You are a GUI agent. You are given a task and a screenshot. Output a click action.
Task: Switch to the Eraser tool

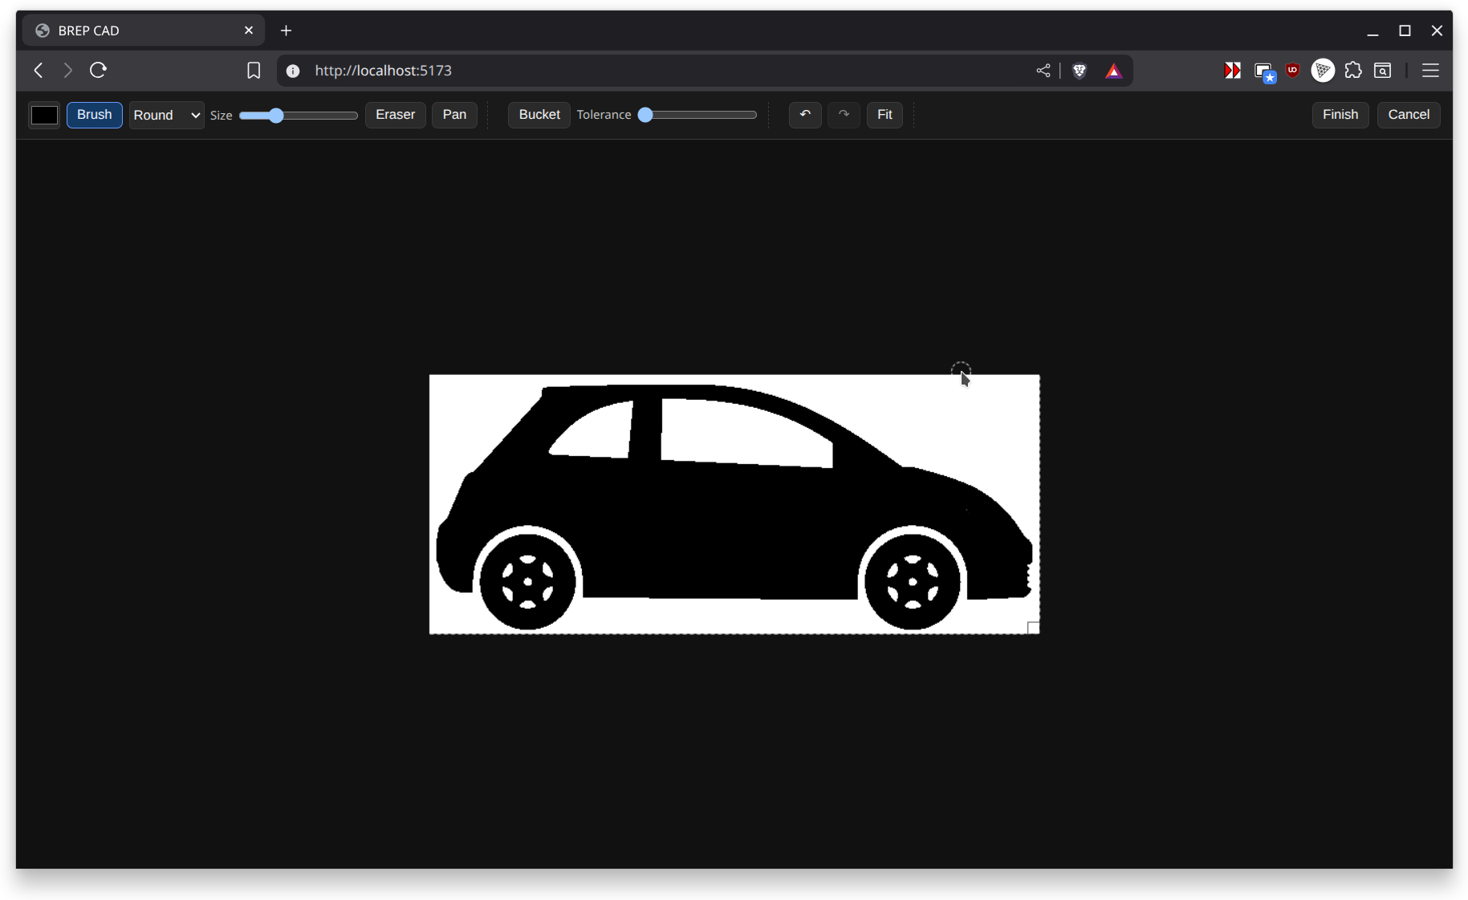[x=395, y=115]
